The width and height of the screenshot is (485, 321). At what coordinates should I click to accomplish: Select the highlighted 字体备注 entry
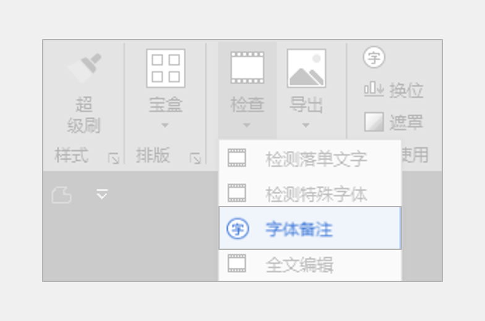(x=311, y=228)
